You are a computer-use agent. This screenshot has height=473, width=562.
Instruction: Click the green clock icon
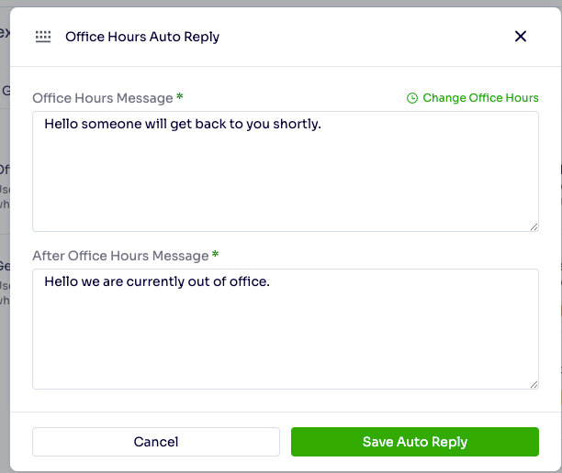(412, 98)
